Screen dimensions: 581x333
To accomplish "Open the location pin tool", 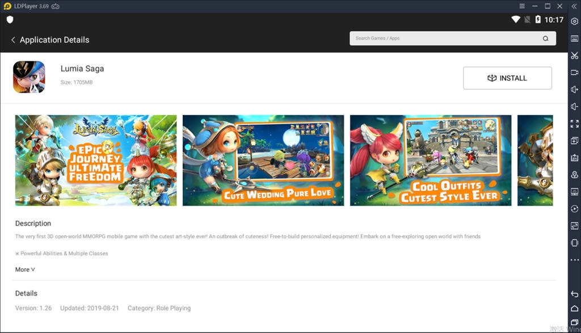I will (574, 175).
